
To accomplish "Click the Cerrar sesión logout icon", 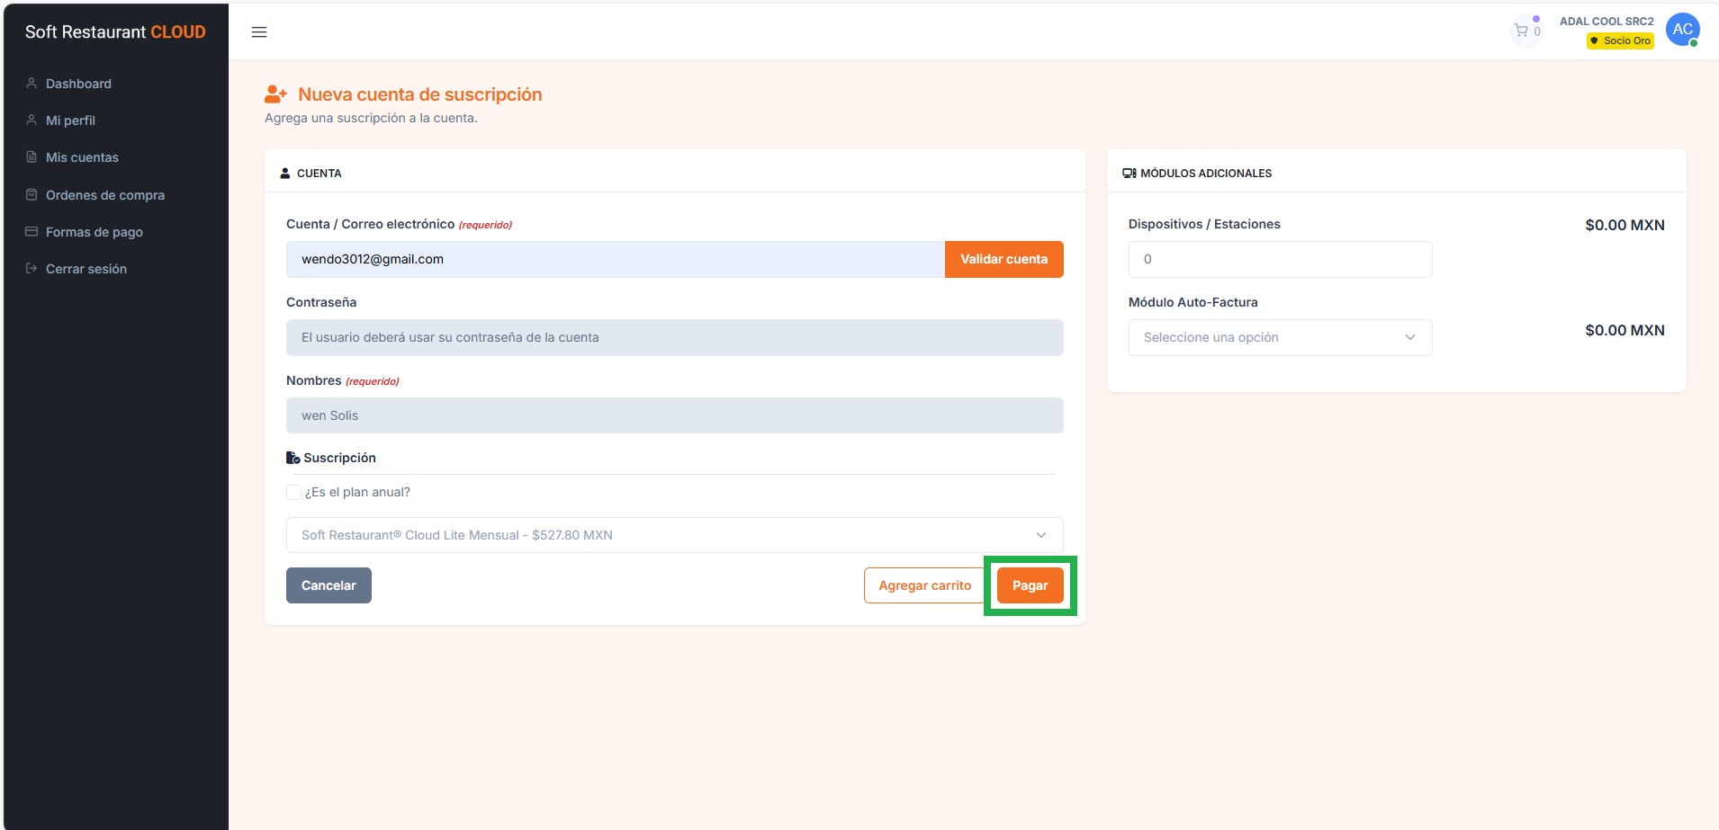I will point(31,268).
